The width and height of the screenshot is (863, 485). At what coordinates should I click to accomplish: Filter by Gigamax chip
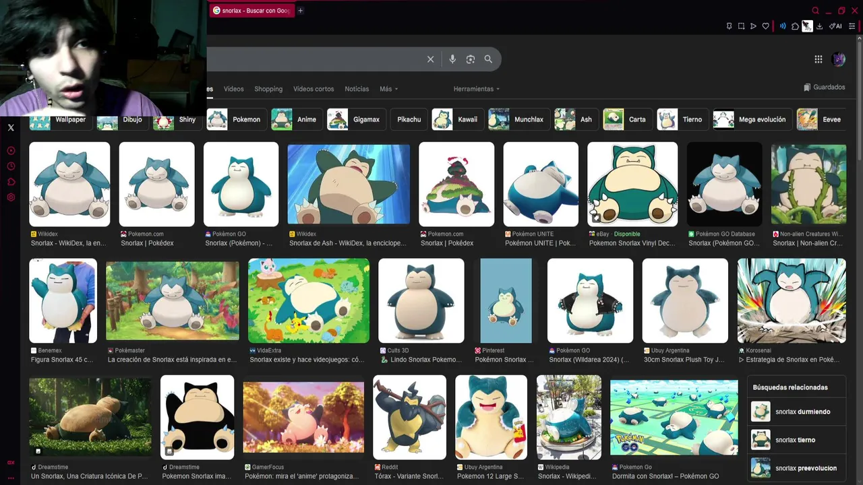pyautogui.click(x=356, y=119)
